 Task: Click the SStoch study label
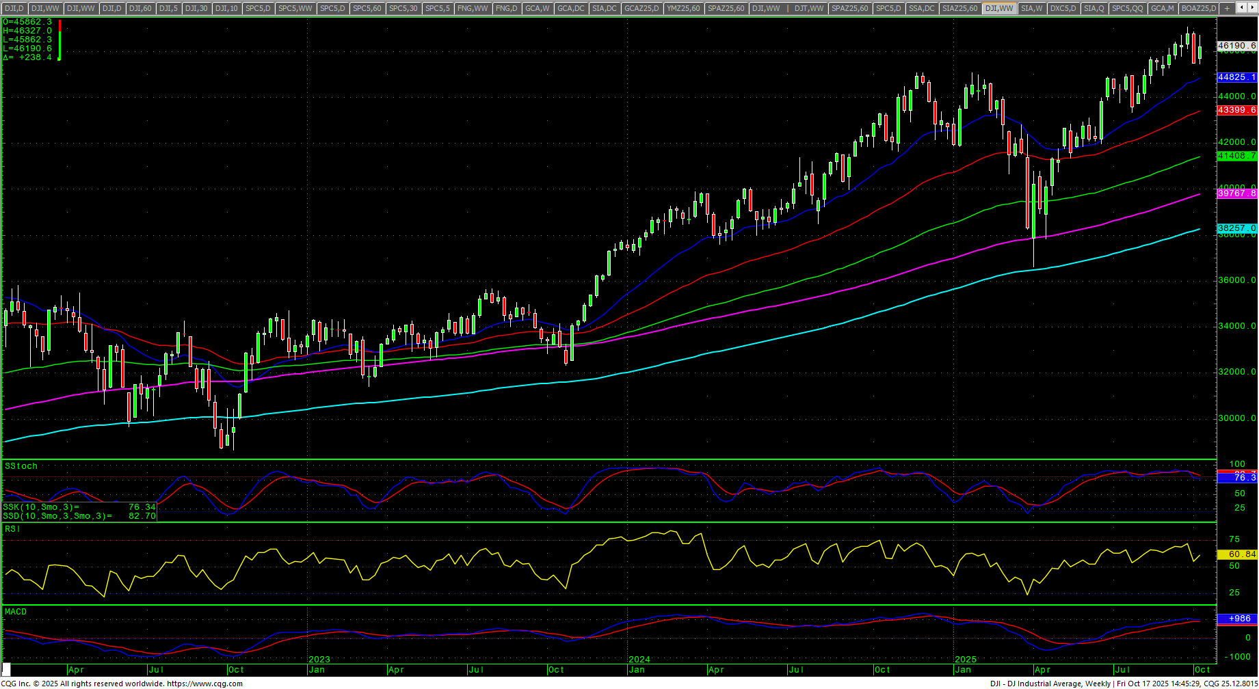(x=21, y=466)
